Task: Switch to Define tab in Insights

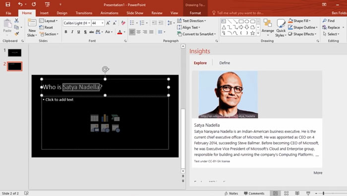Action: click(x=225, y=63)
